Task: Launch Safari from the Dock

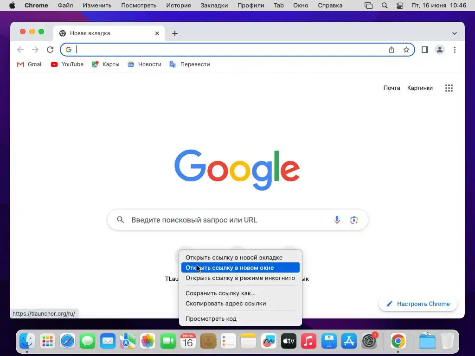Action: (67, 341)
